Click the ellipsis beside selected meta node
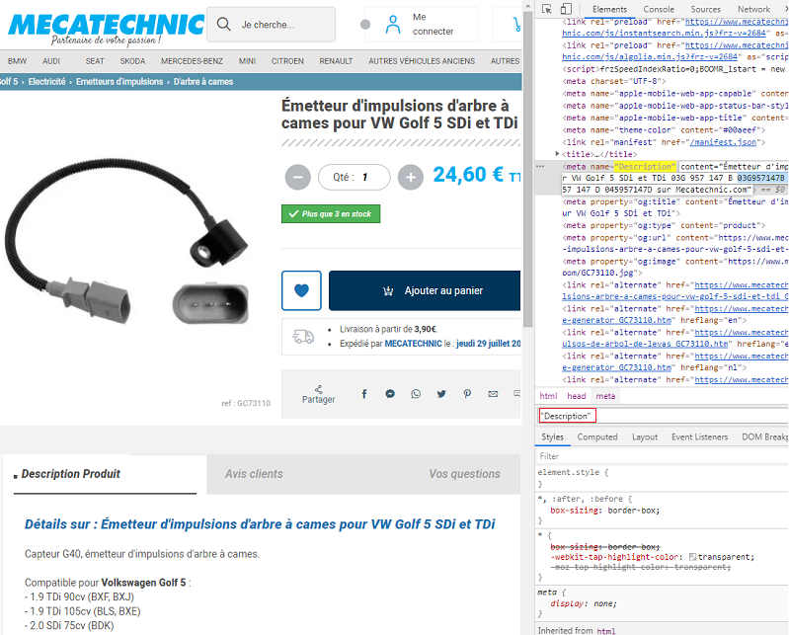 (x=540, y=166)
